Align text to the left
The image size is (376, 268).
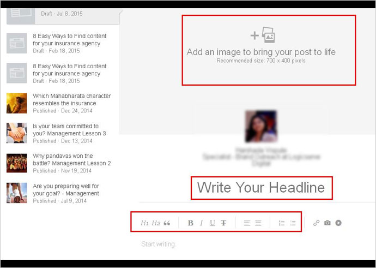pyautogui.click(x=247, y=223)
